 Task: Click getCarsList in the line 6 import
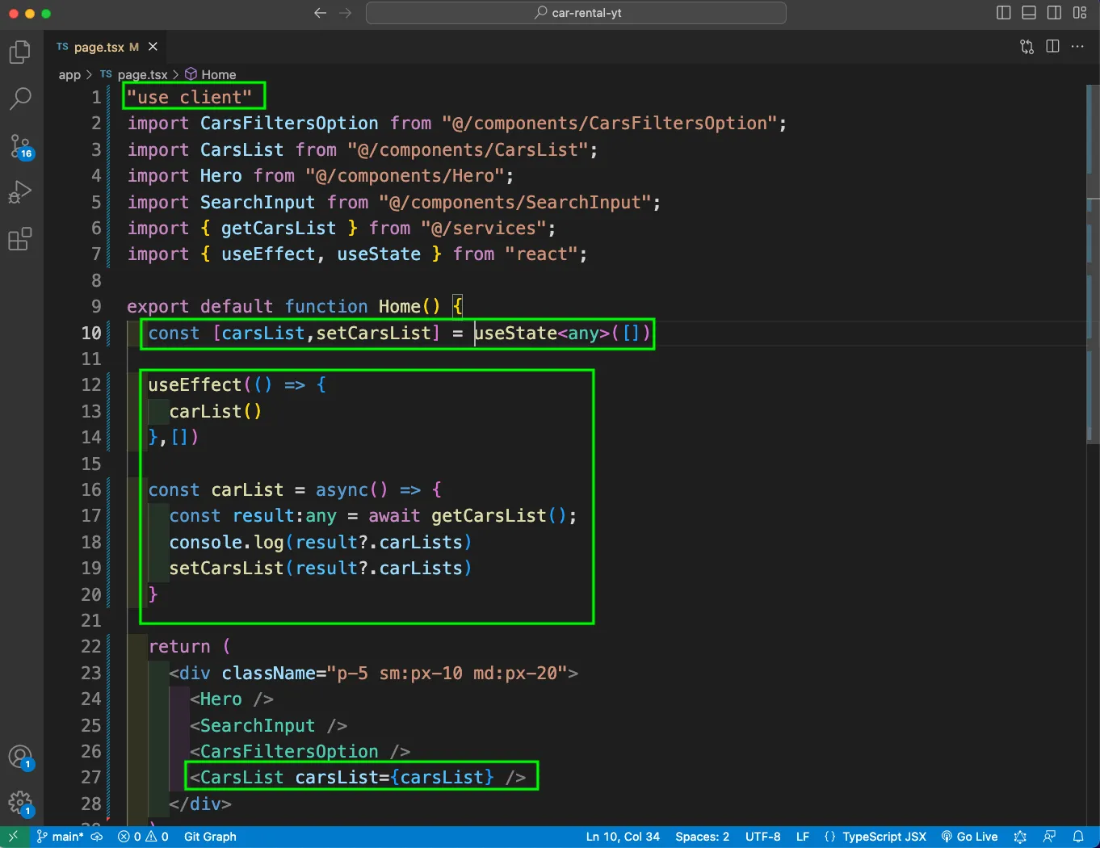[x=279, y=229]
